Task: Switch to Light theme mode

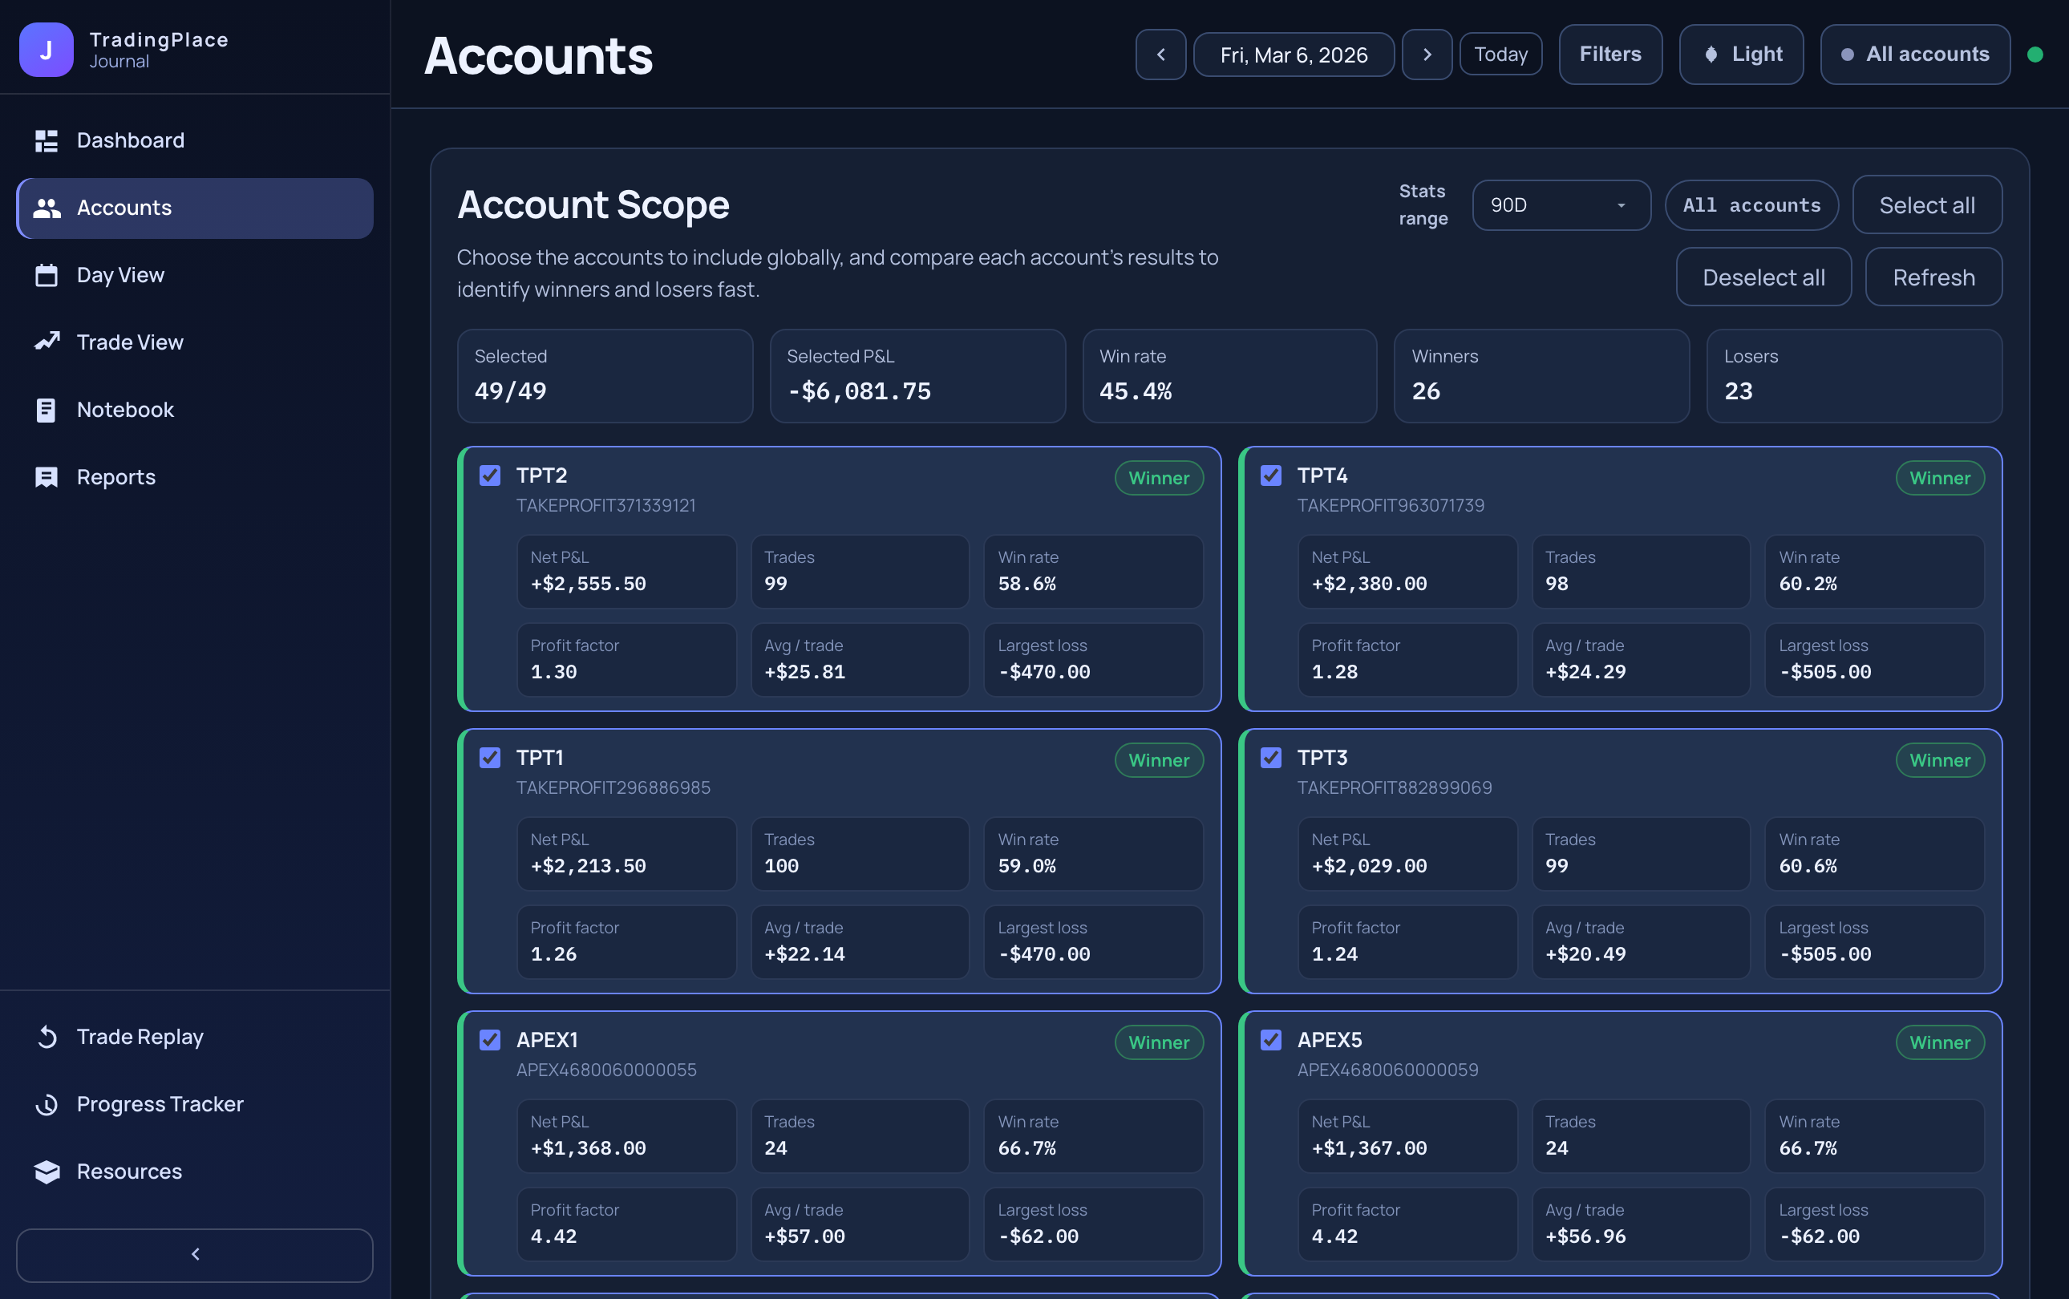Action: (1741, 53)
